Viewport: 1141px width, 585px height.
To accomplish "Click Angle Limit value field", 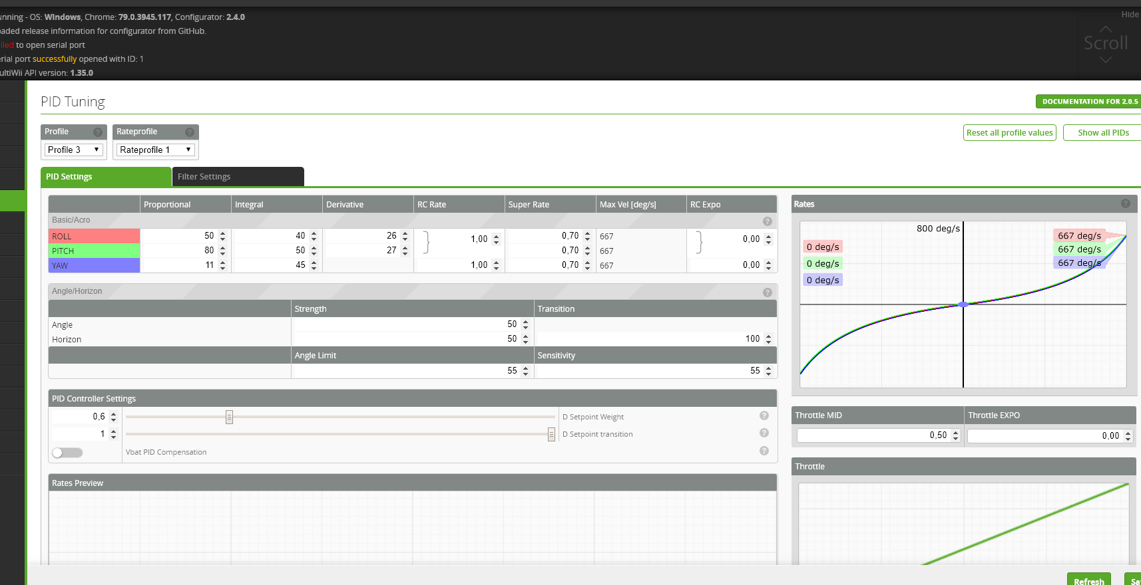I will pyautogui.click(x=412, y=371).
